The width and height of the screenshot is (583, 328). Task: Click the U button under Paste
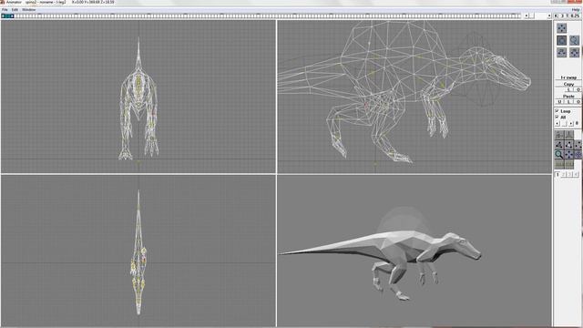pos(559,101)
